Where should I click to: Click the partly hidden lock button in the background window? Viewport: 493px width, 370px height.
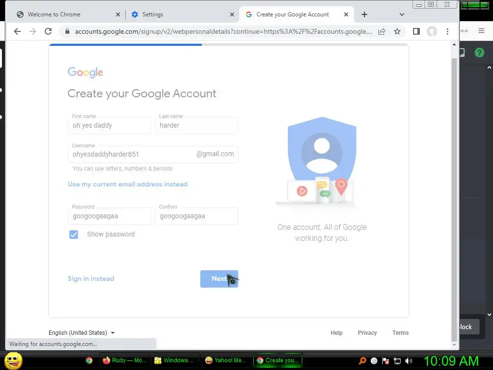(470, 327)
